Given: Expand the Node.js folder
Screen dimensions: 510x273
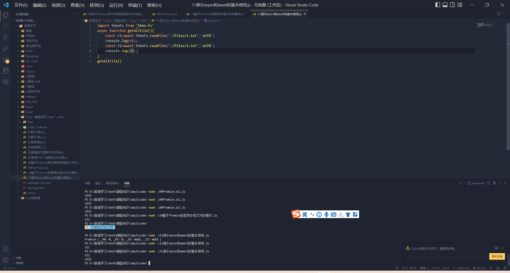Looking at the screenshot, I should pos(31,97).
